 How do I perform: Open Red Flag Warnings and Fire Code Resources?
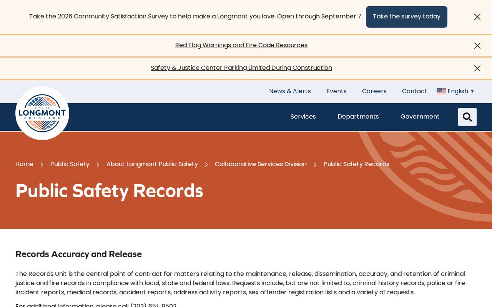coord(241,45)
